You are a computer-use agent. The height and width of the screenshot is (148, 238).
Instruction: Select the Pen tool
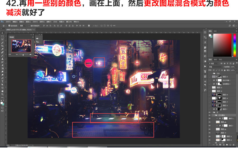(2, 78)
